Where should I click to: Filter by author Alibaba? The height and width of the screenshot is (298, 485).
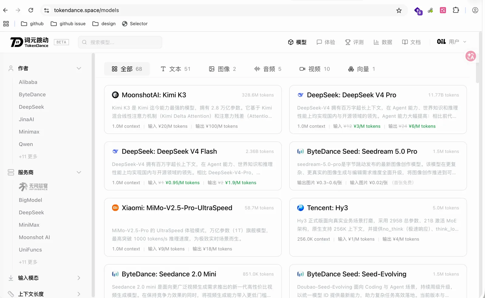[x=28, y=82]
